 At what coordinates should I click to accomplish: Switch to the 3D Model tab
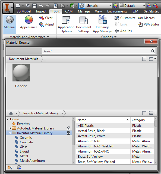[24, 11]
